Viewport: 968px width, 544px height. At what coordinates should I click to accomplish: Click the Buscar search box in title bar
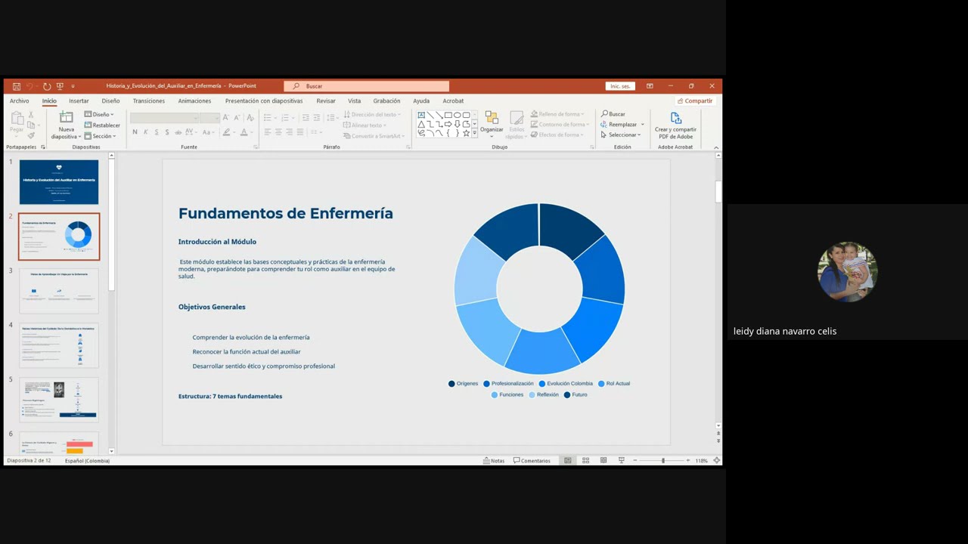pyautogui.click(x=367, y=86)
